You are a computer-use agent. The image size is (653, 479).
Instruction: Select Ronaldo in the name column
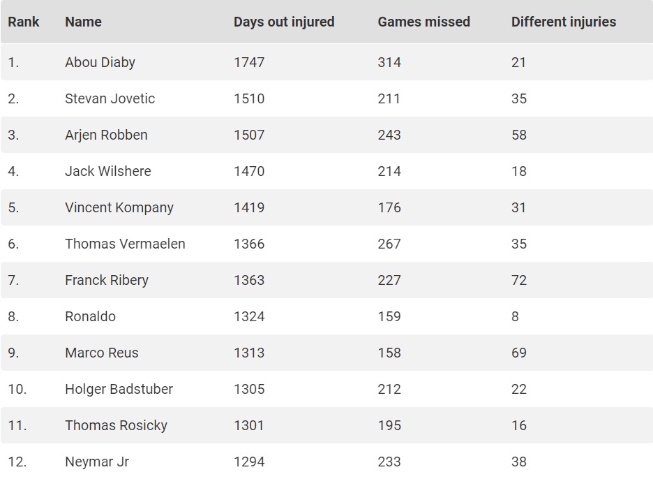(x=90, y=316)
